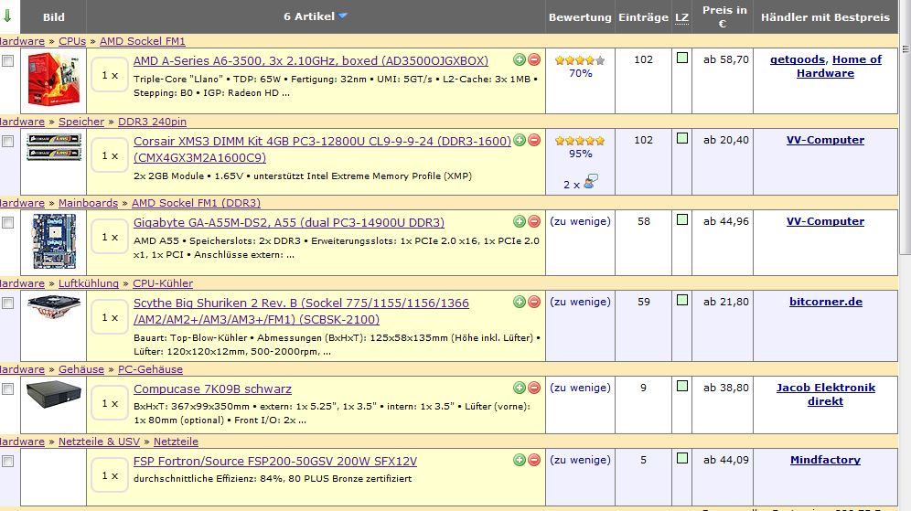The height and width of the screenshot is (511, 911).
Task: Click the Einträge column header
Action: coord(643,17)
